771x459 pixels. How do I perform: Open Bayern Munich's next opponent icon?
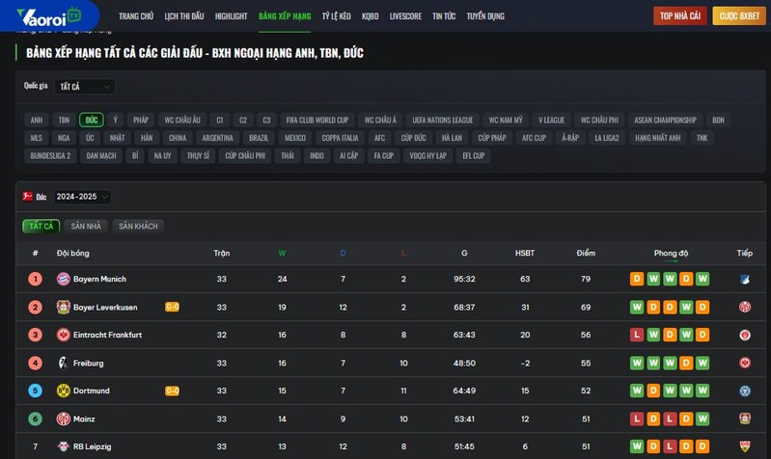(x=744, y=279)
